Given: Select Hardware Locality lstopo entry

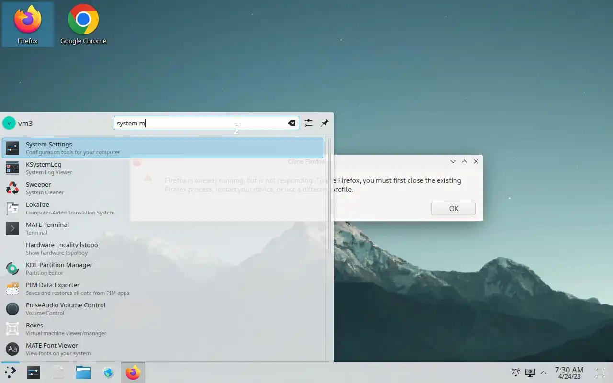Looking at the screenshot, I should (x=162, y=248).
